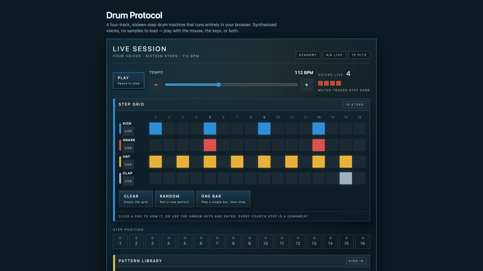Disarm the Kick pad on step 1
This screenshot has height=271, width=483.
click(155, 129)
